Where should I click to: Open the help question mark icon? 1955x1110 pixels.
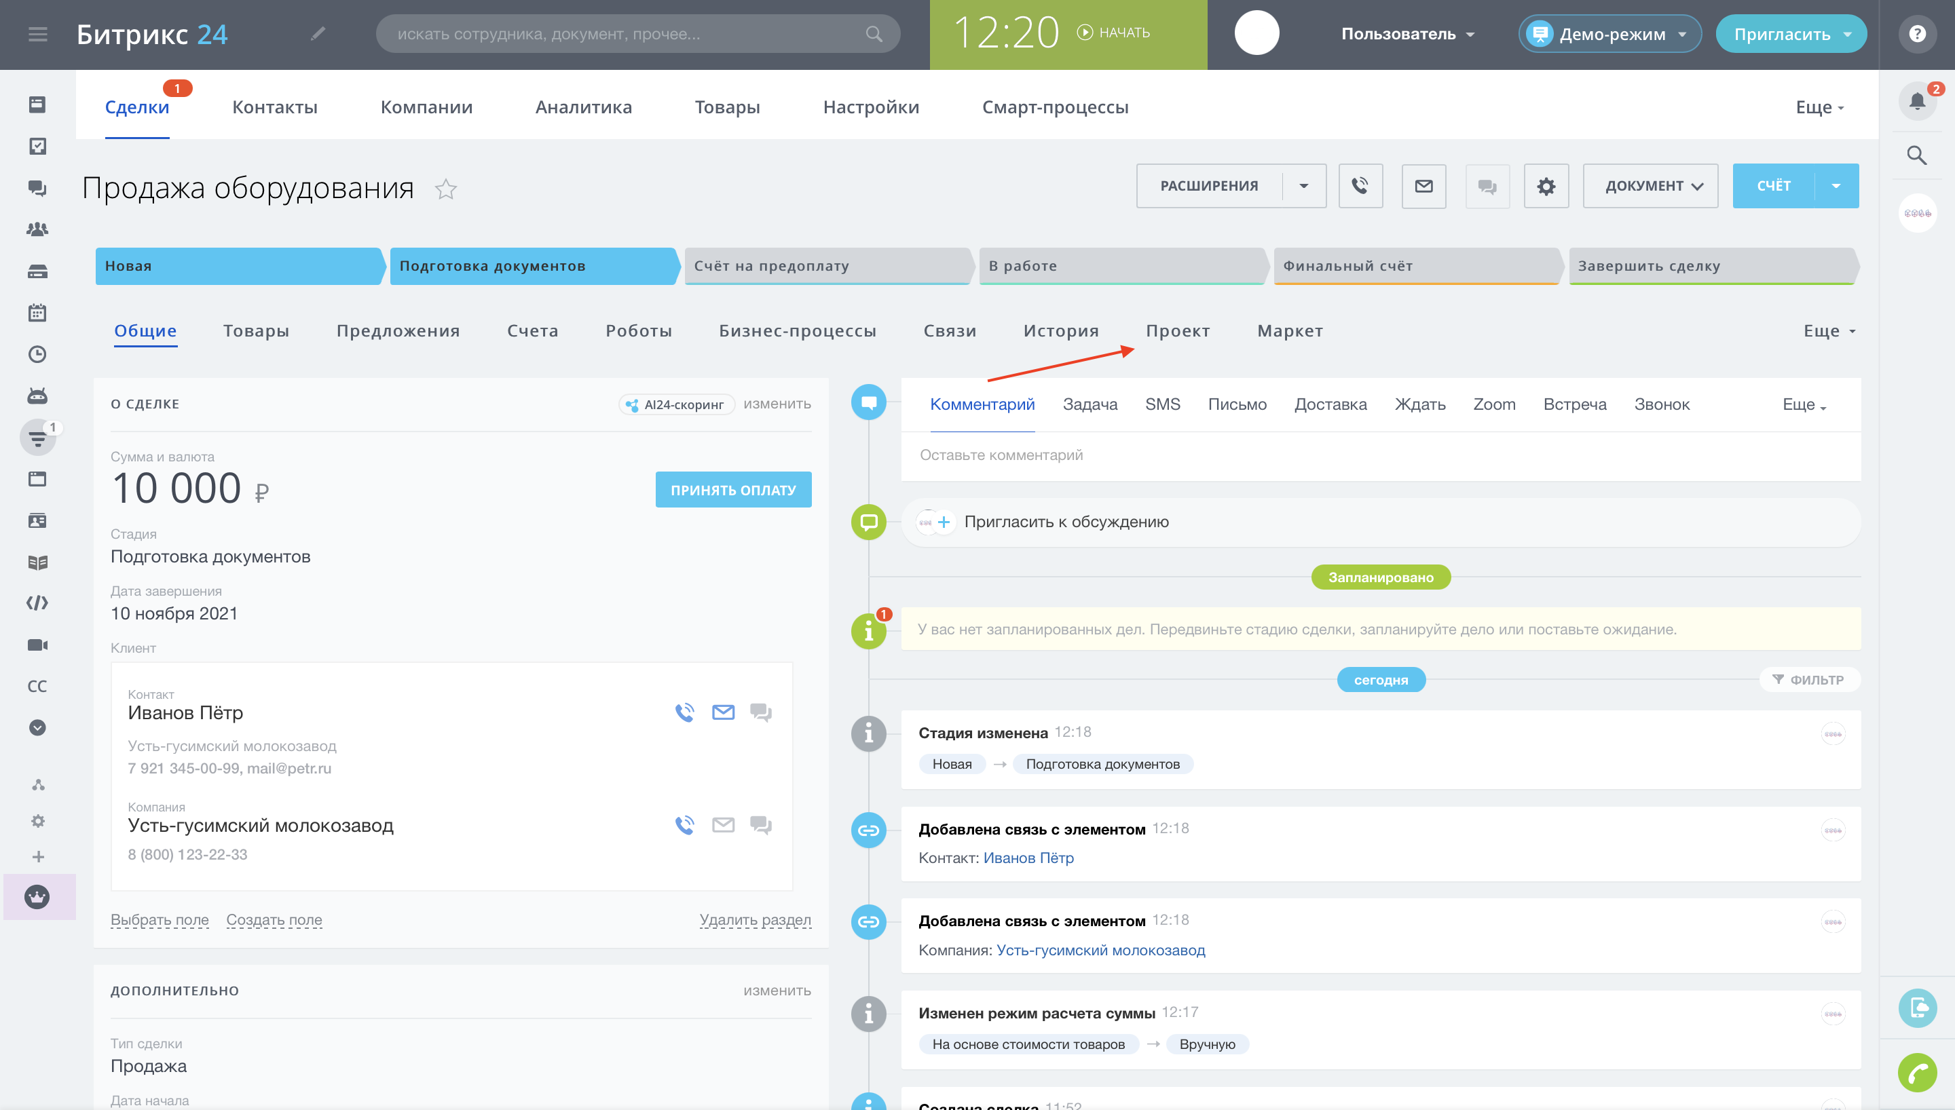tap(1917, 33)
